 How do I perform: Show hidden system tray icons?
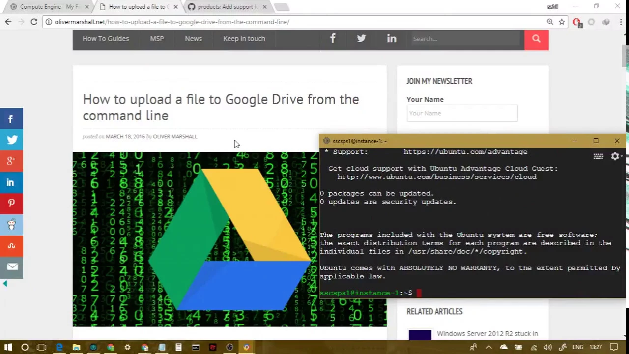(x=489, y=347)
